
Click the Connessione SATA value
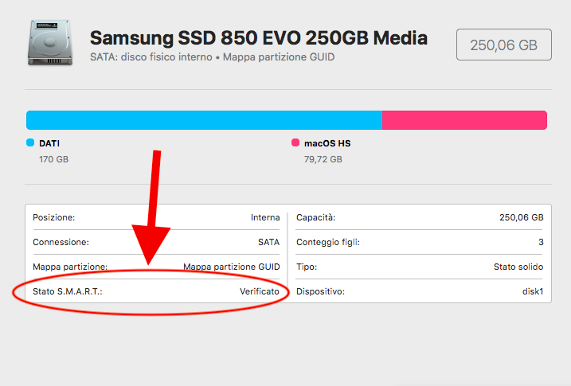click(268, 242)
